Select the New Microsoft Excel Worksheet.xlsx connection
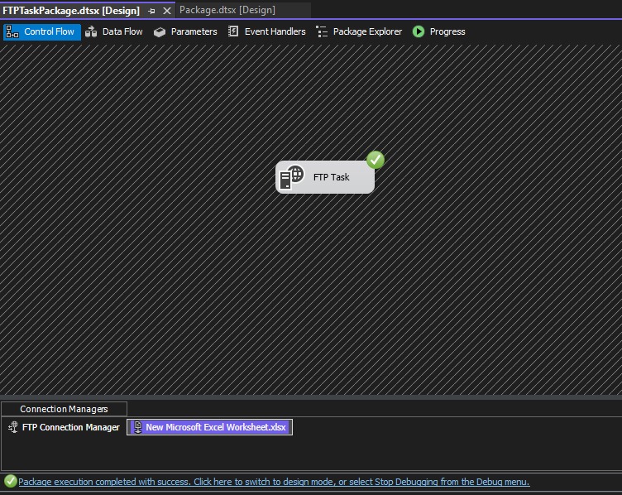This screenshot has width=622, height=495. coord(209,427)
